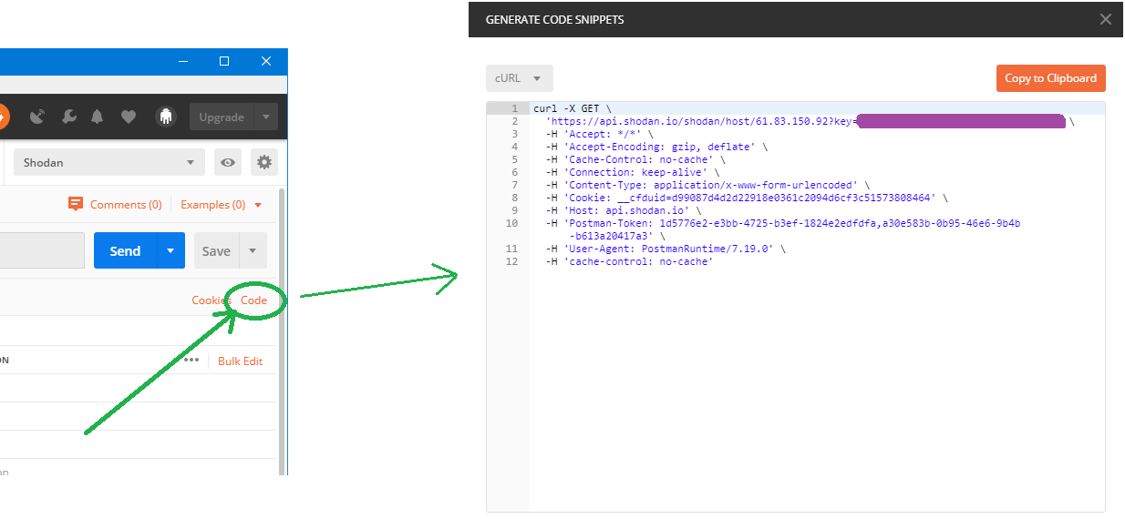This screenshot has width=1125, height=519.
Task: Click inside the request URL field
Action: click(42, 250)
